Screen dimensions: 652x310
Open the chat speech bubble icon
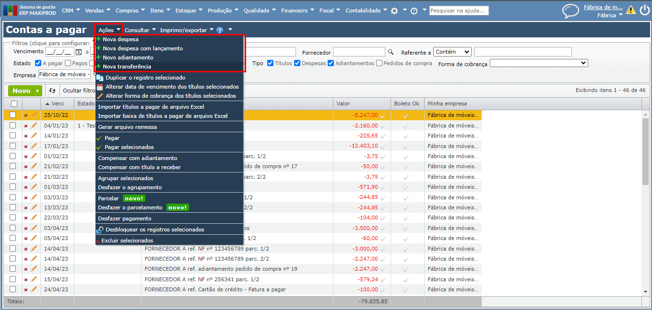click(x=570, y=11)
